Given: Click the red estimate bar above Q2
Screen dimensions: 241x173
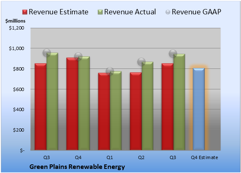Looking at the screenshot, I should [136, 111].
